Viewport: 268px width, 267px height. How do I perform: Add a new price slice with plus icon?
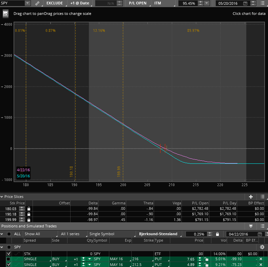251,197
